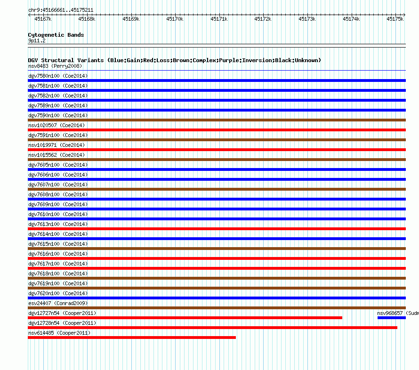The width and height of the screenshot is (419, 370).
Task: Select the dgv7614n100 (Coe2014) label
Action: pos(58,234)
